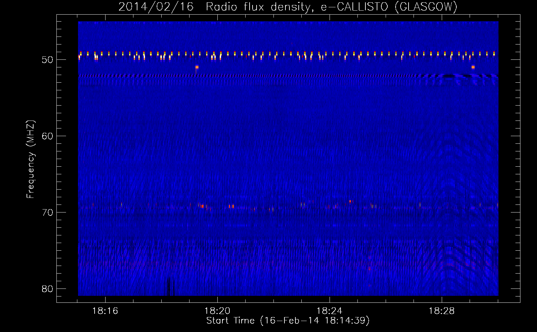Click the 80 frequency tick label
Screen dimensions: 537x332
pyautogui.click(x=47, y=289)
